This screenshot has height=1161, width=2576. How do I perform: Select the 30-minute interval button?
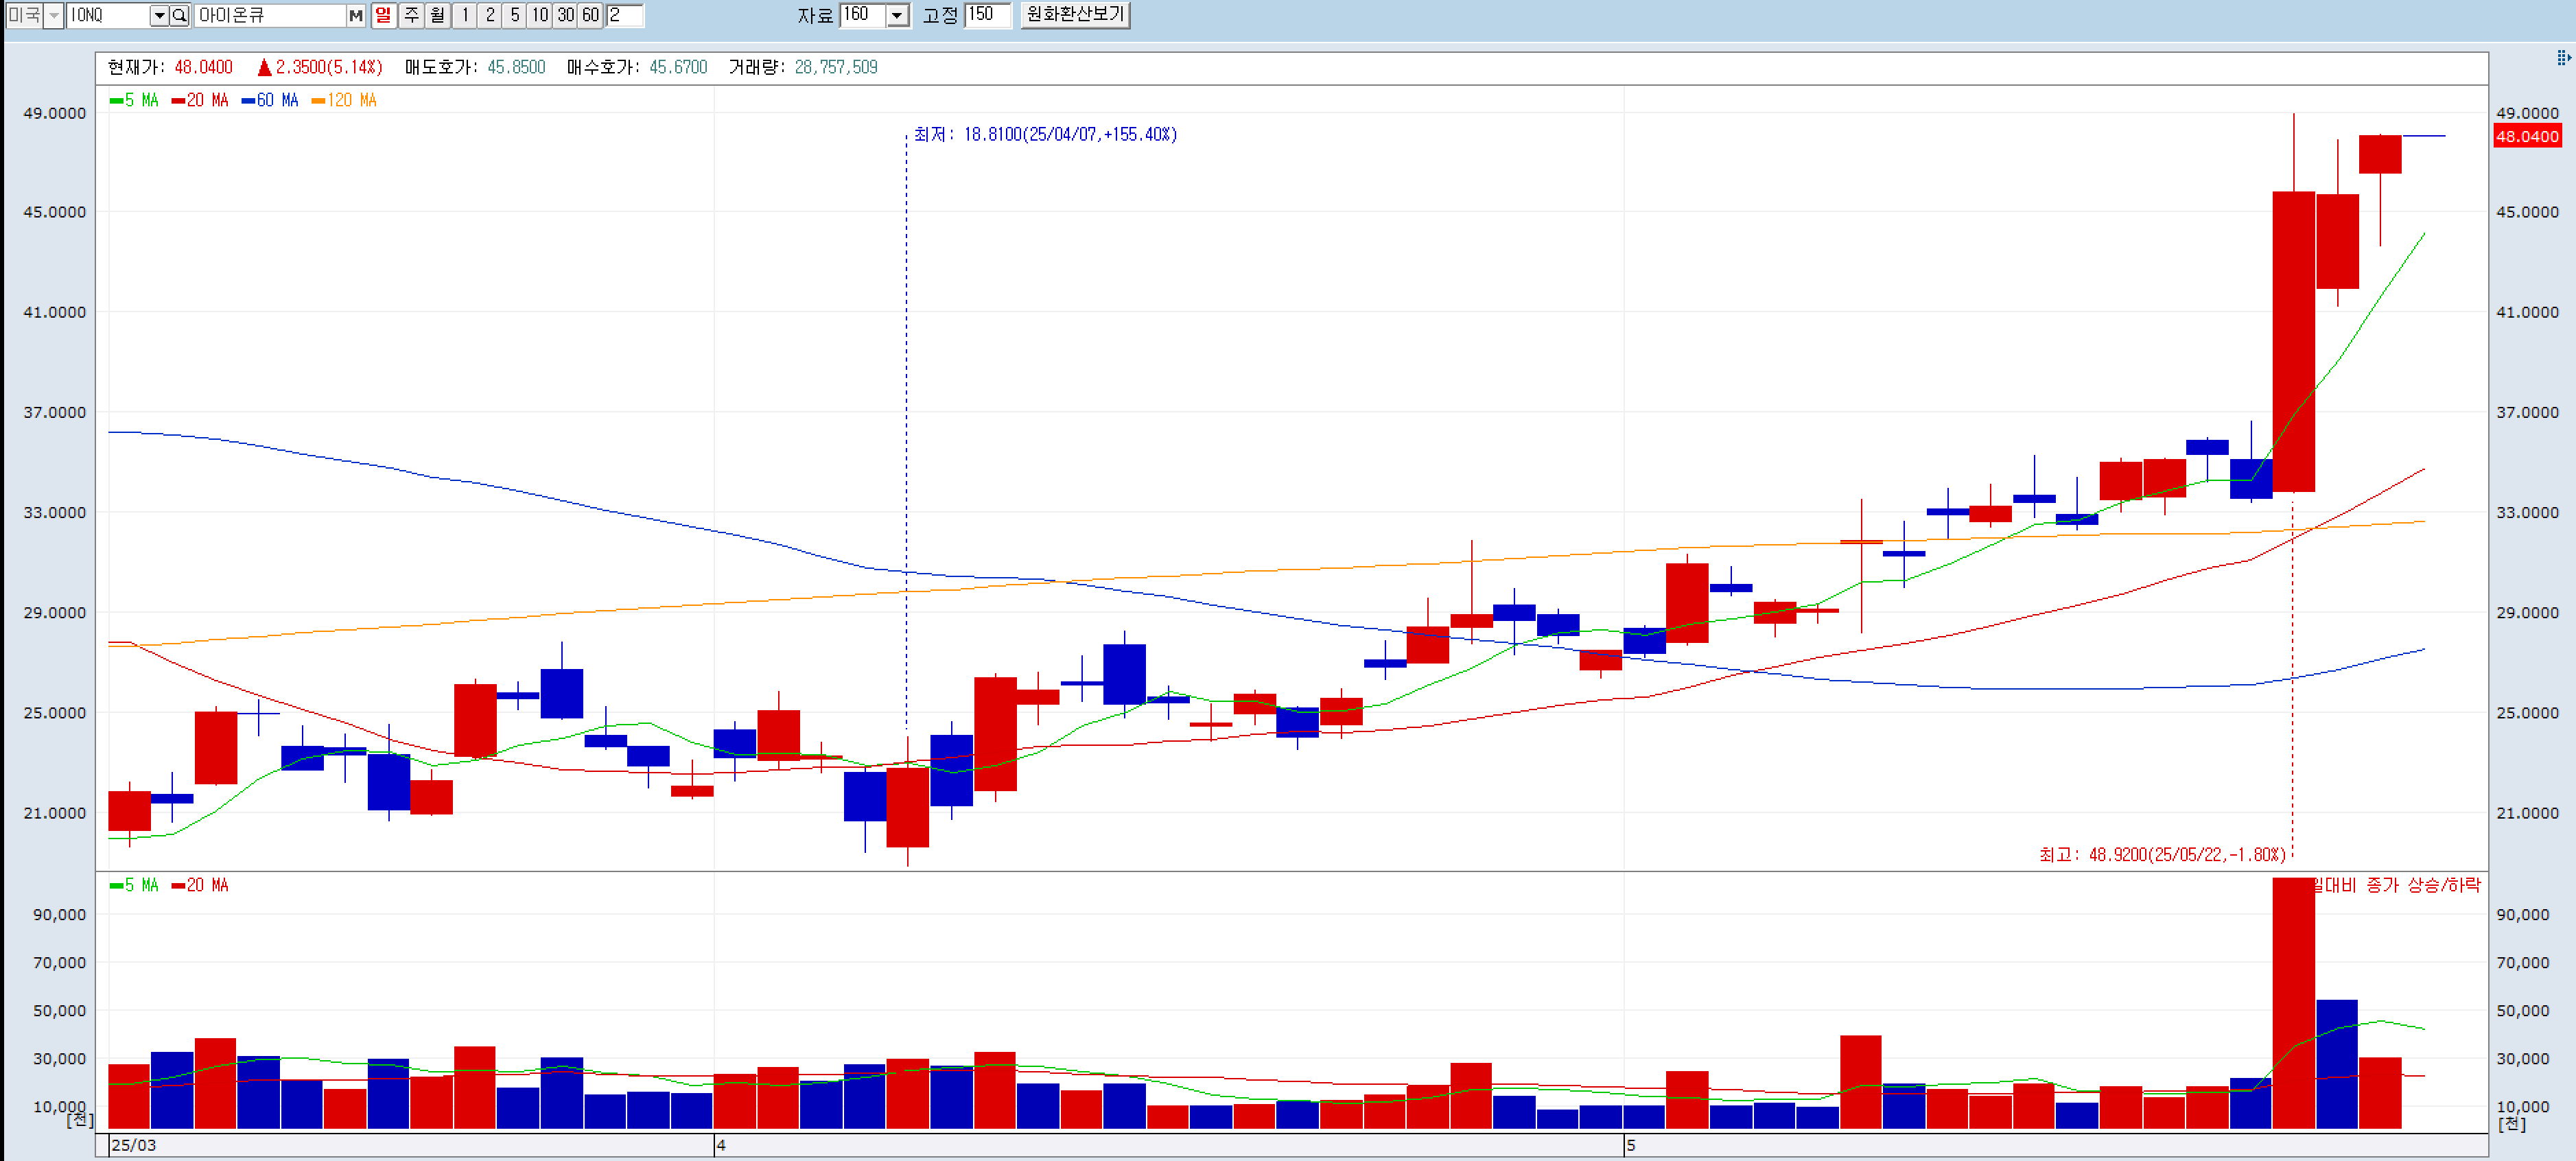(x=566, y=15)
